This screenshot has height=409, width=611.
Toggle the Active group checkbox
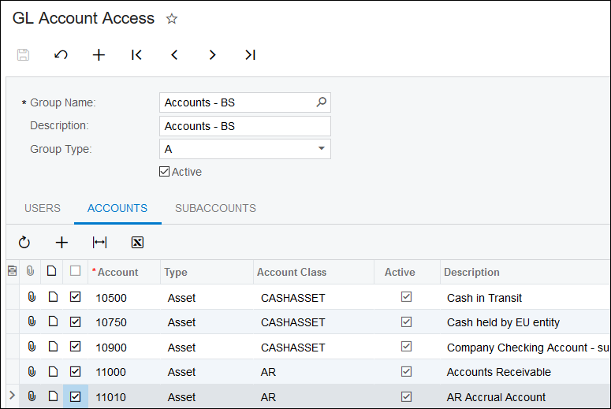pos(165,172)
